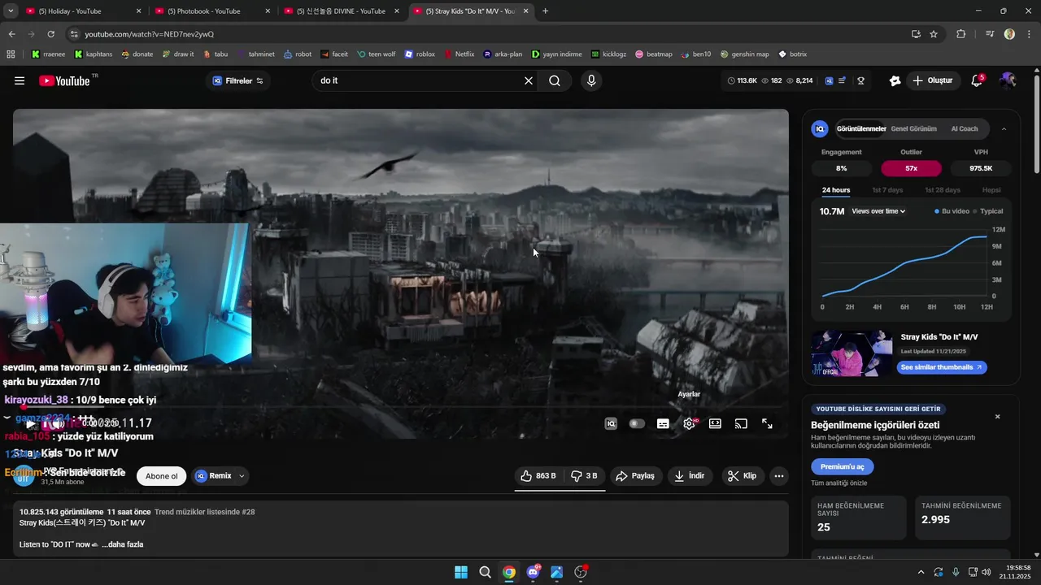The height and width of the screenshot is (585, 1041).
Task: Select the '1st 7 days' range tab
Action: (887, 190)
